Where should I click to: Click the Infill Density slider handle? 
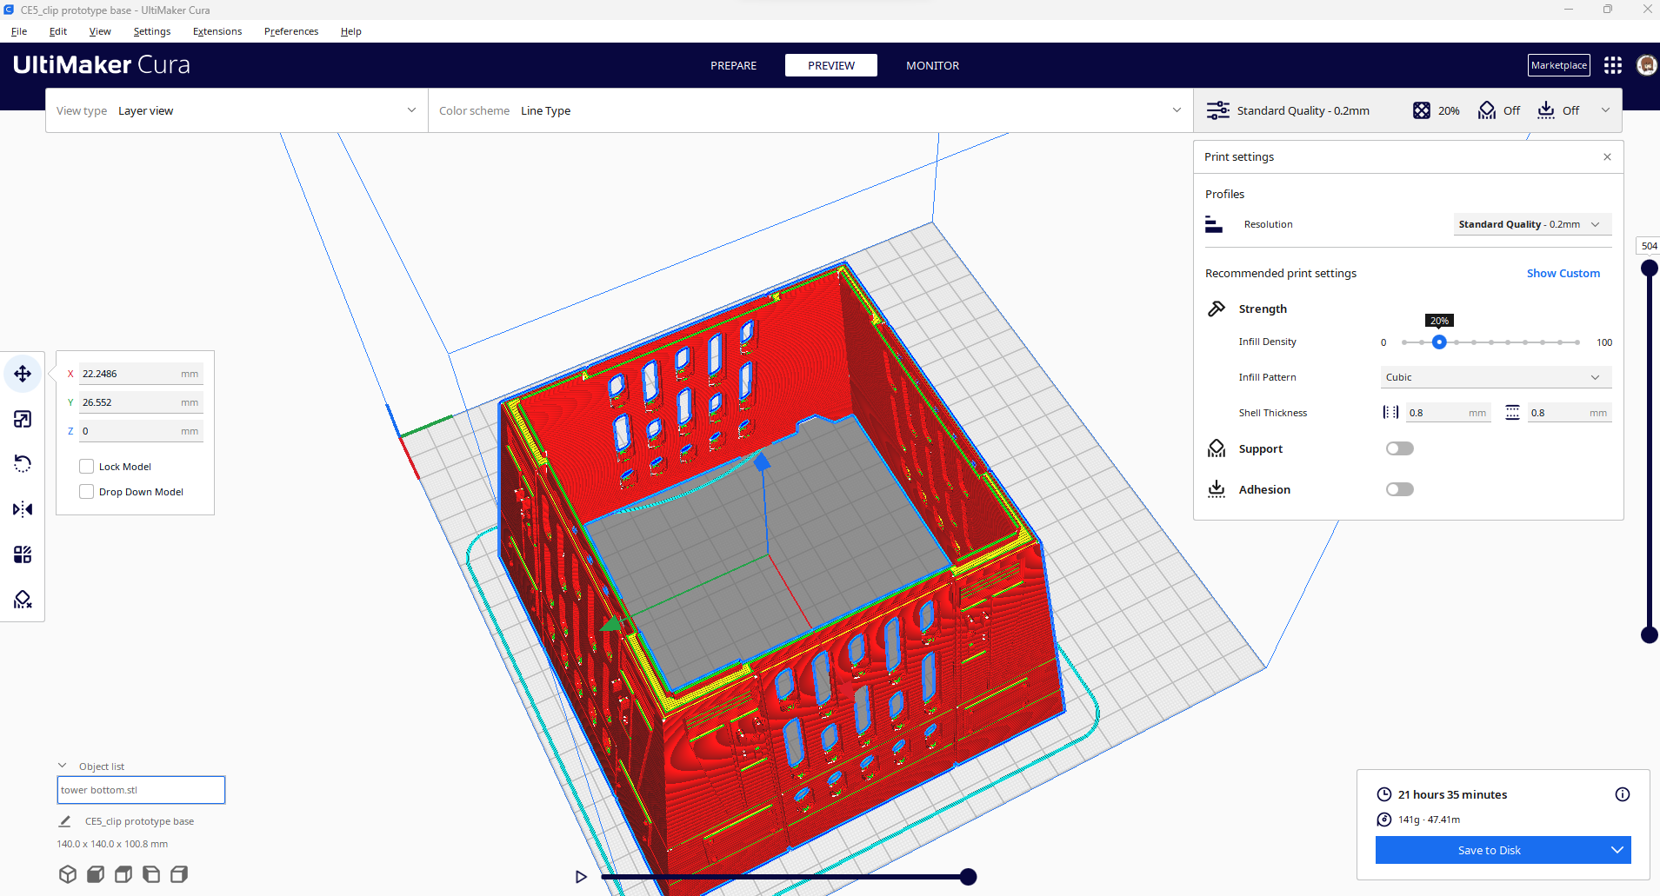tap(1440, 342)
